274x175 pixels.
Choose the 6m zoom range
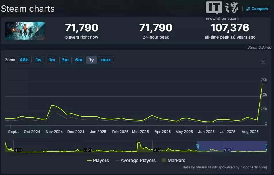click(79, 60)
